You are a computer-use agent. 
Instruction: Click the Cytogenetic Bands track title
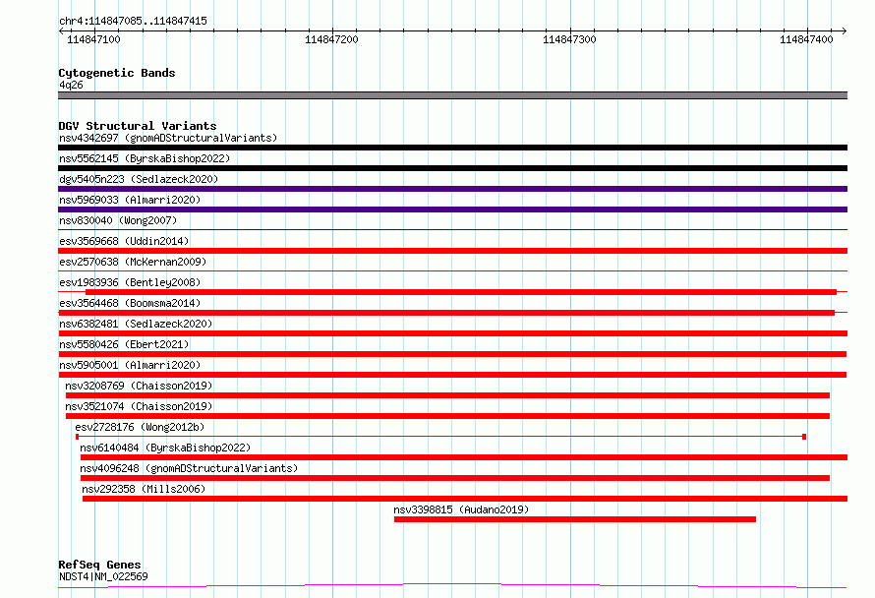pos(117,73)
